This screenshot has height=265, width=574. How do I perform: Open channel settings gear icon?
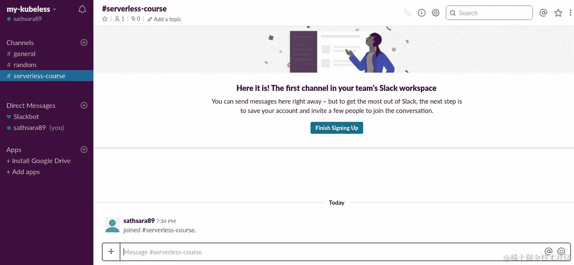[x=435, y=13]
